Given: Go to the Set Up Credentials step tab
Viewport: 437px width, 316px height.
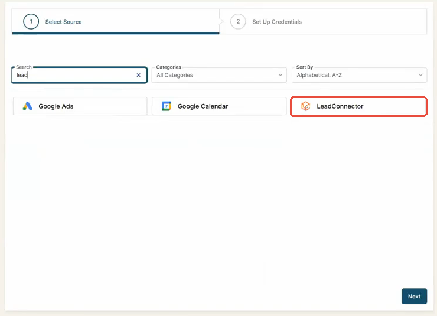Looking at the screenshot, I should pyautogui.click(x=323, y=22).
